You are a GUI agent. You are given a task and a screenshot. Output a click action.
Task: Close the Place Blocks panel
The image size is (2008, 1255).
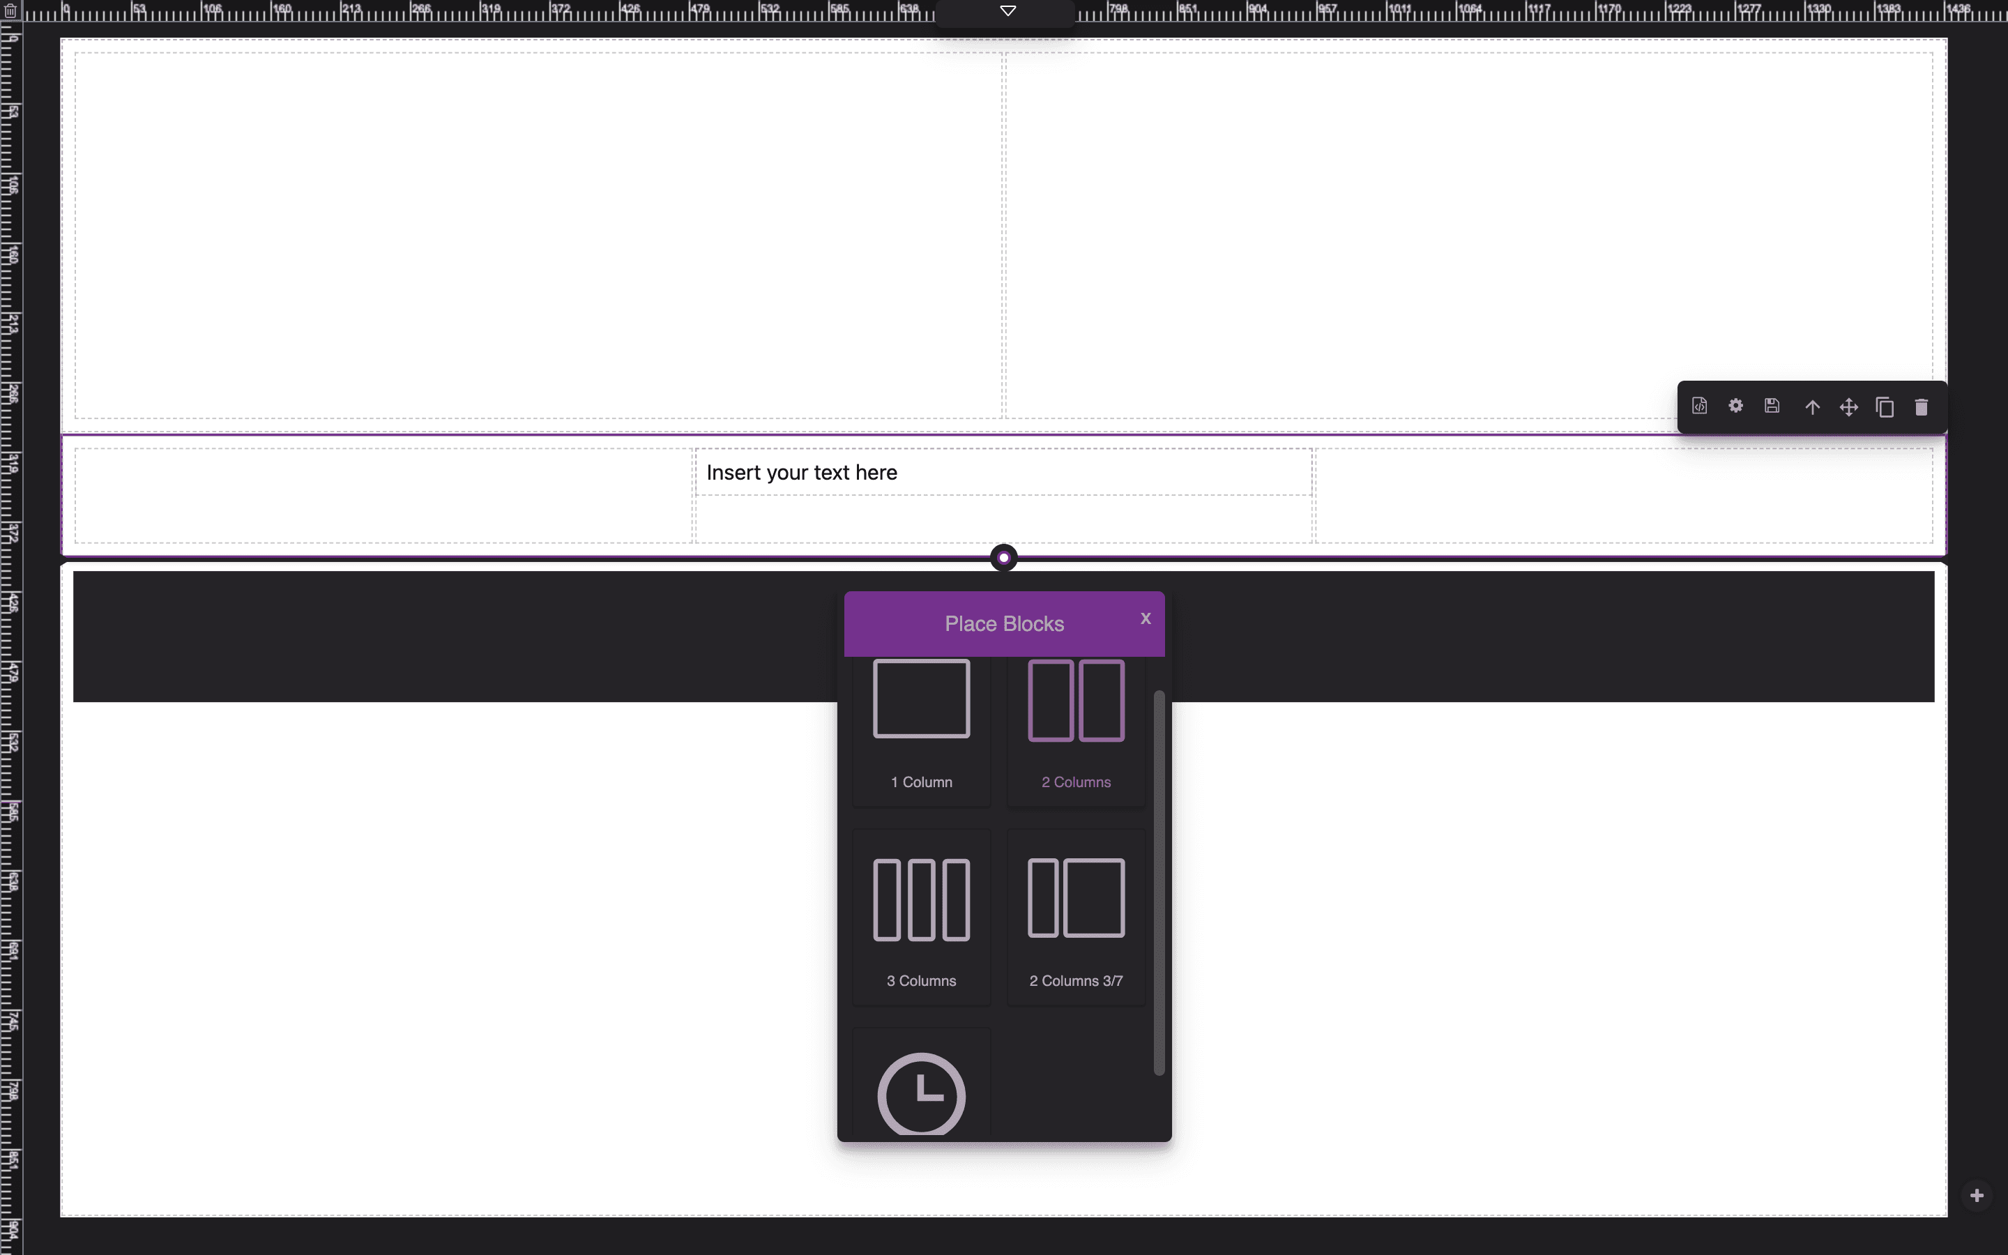(1145, 619)
